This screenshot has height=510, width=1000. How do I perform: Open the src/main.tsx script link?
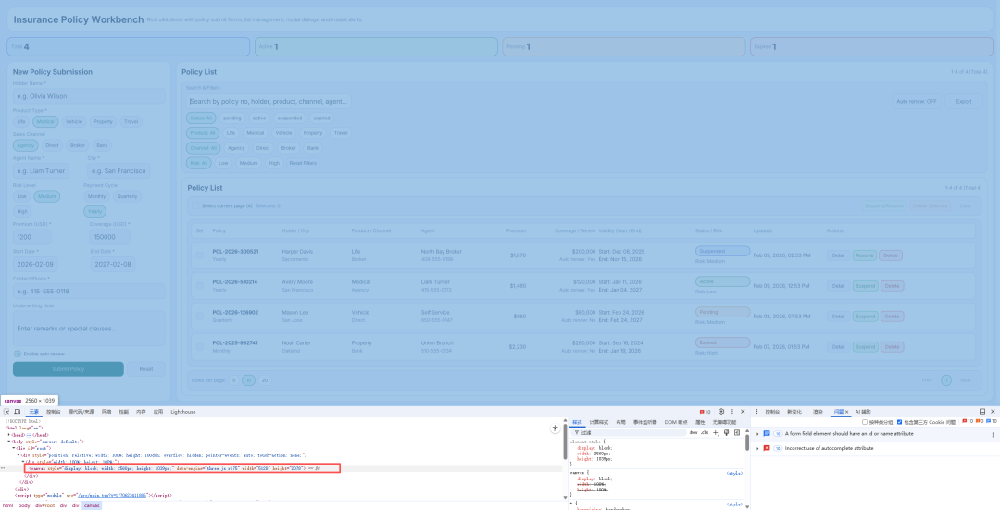(114, 495)
